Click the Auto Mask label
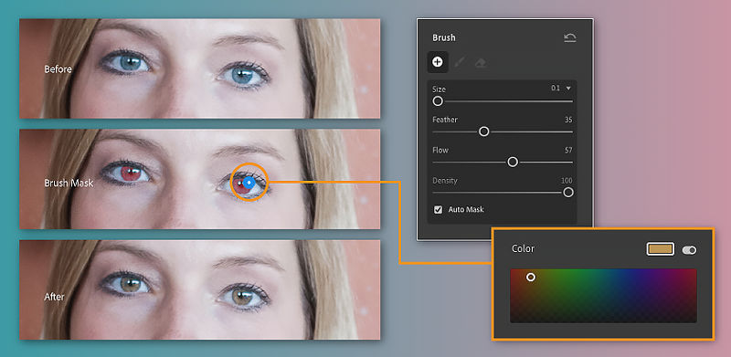731x357 pixels. (x=466, y=210)
